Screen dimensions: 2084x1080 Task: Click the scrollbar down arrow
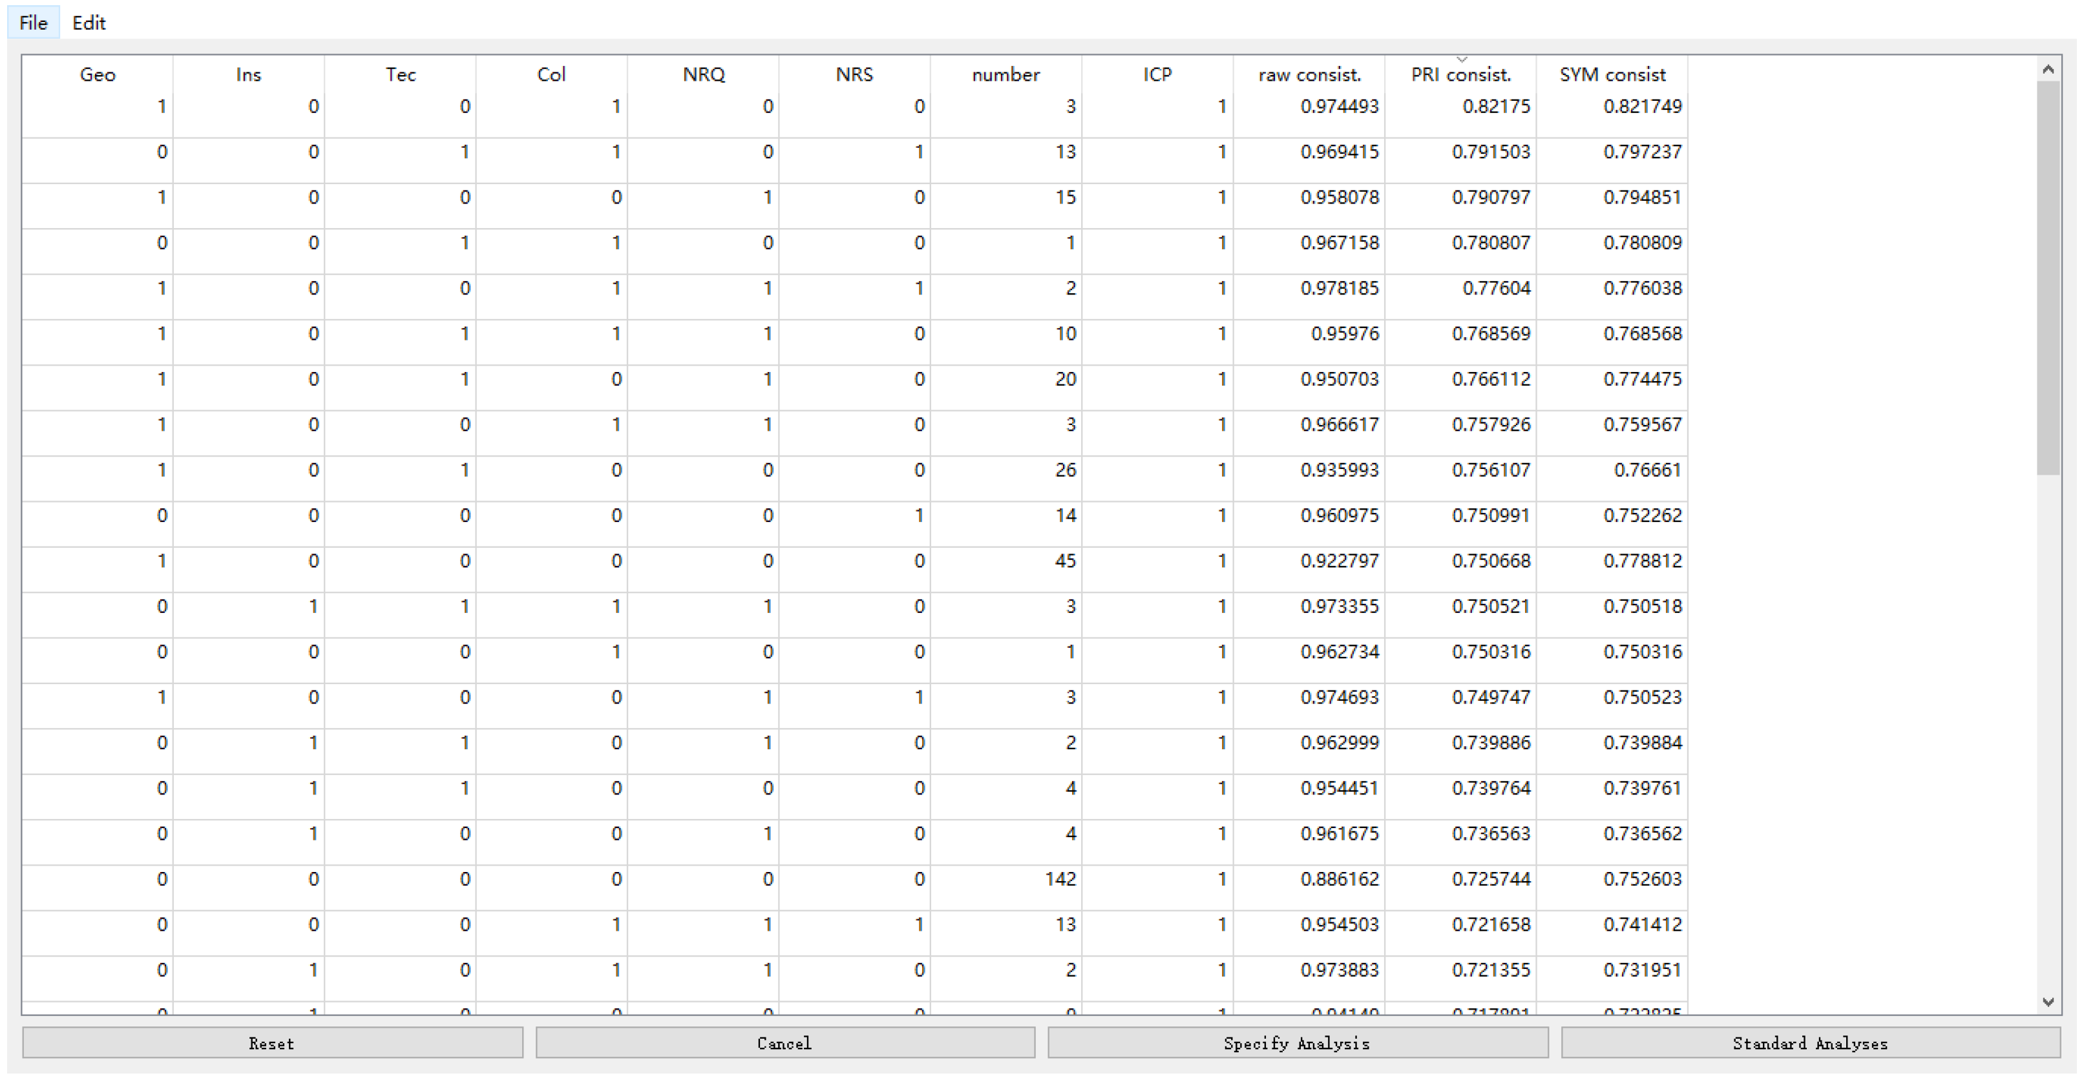point(2048,1002)
